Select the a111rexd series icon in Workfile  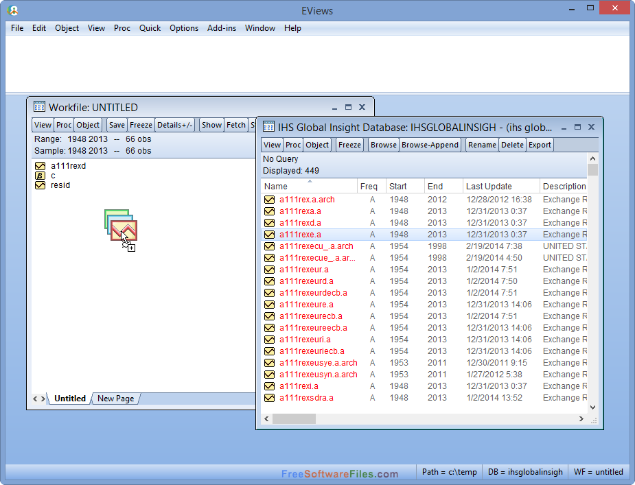[x=40, y=166]
